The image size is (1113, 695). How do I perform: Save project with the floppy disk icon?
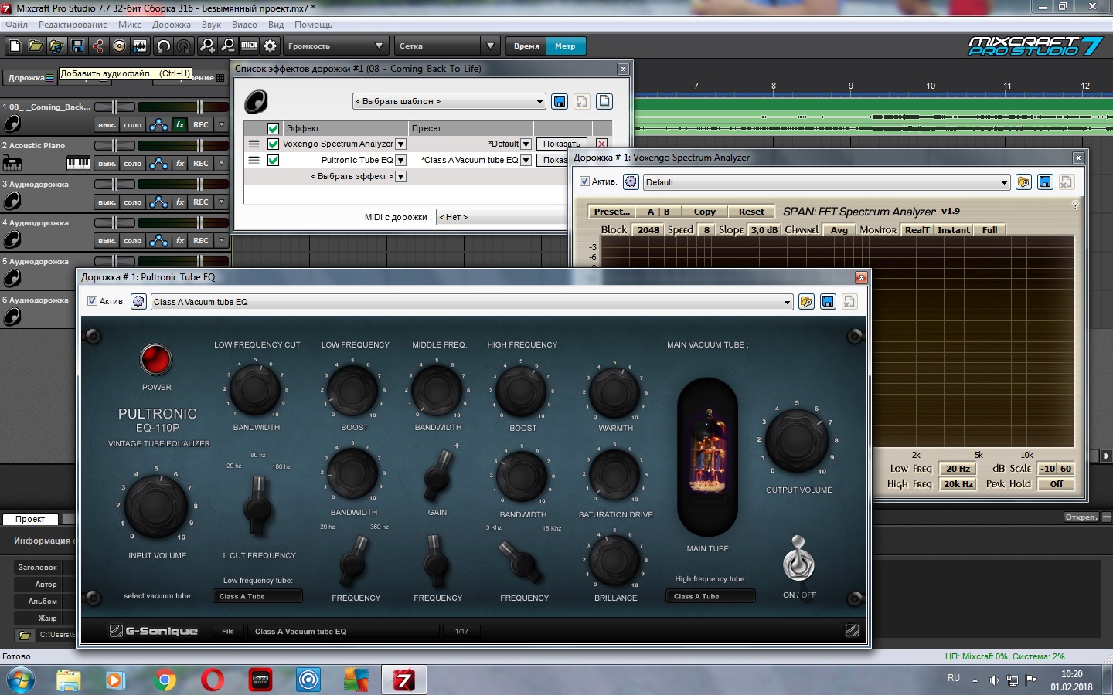point(77,46)
